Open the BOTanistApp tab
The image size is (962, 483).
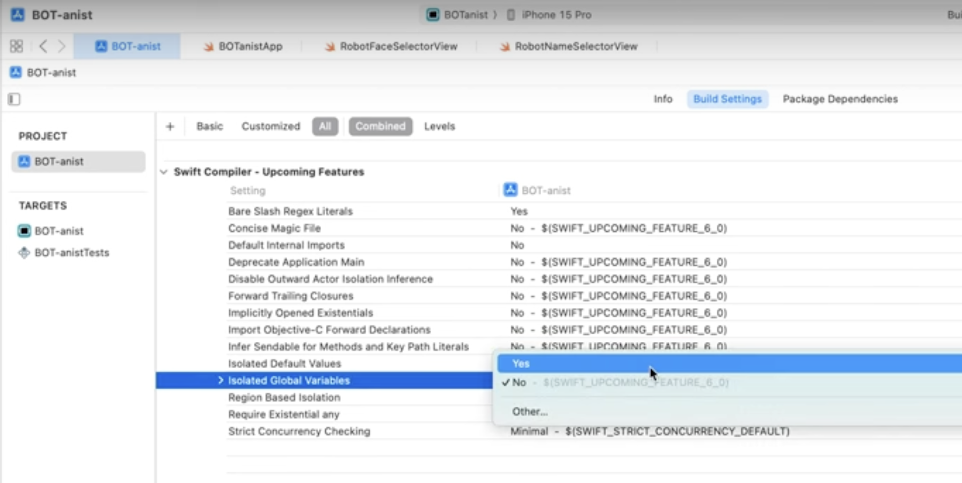point(243,46)
